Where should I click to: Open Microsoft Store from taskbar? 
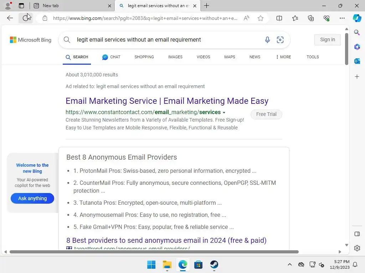pyautogui.click(x=198, y=264)
